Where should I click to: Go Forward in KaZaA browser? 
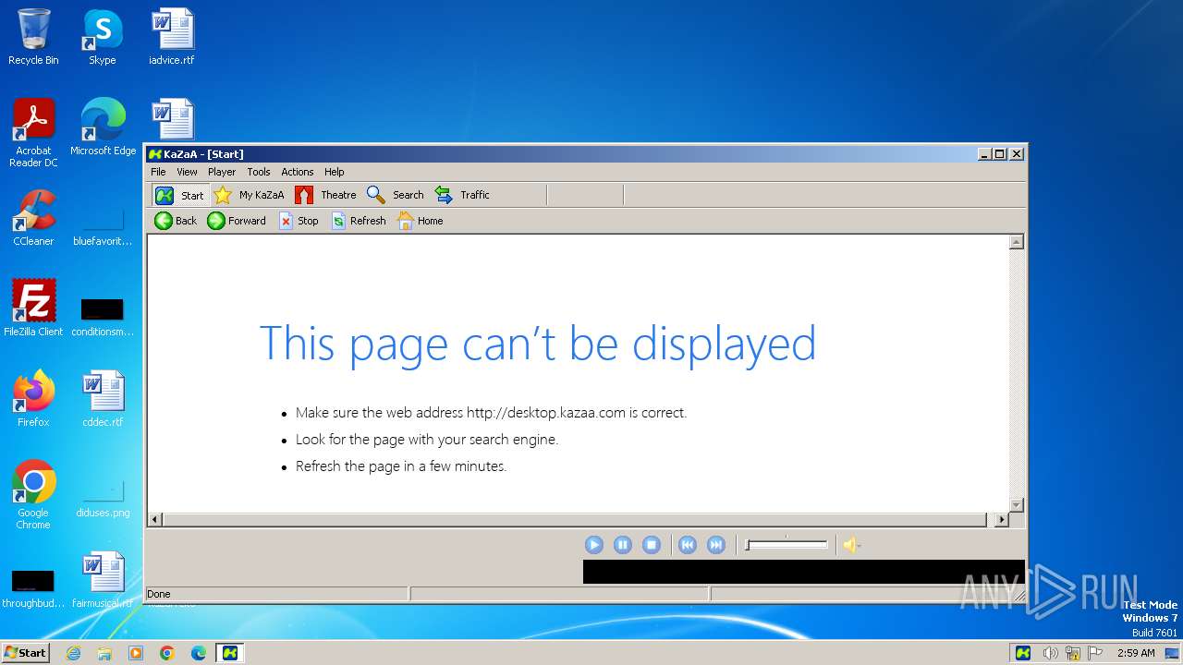tap(237, 221)
